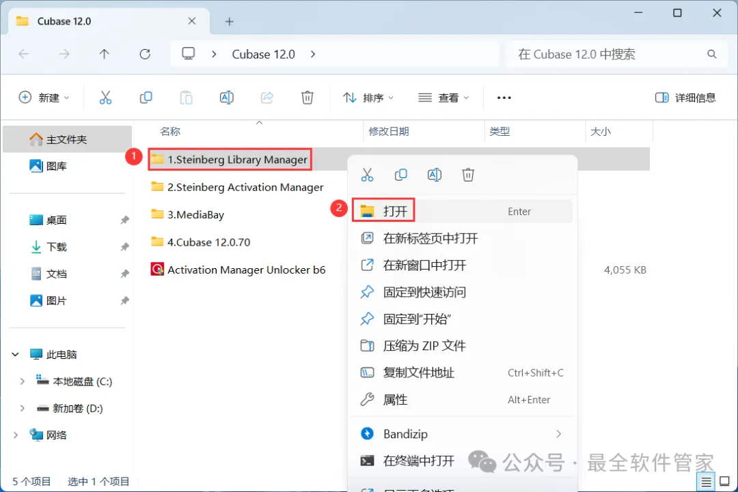The image size is (738, 492).
Task: Click the Rename icon in the toolbar
Action: (x=226, y=98)
